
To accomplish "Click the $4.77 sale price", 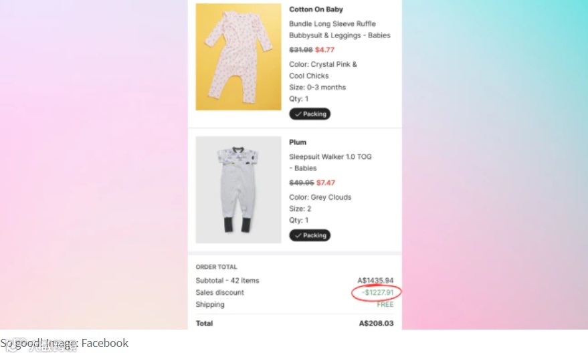I will coord(325,50).
